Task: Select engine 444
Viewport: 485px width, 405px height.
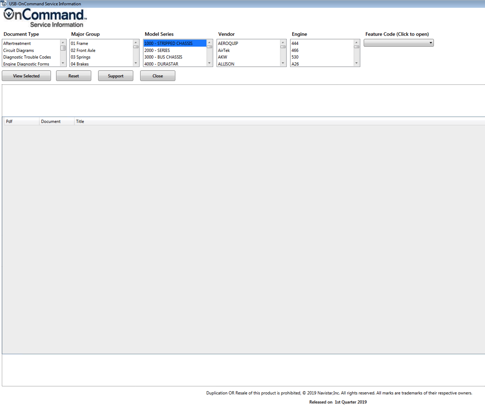Action: coord(322,43)
